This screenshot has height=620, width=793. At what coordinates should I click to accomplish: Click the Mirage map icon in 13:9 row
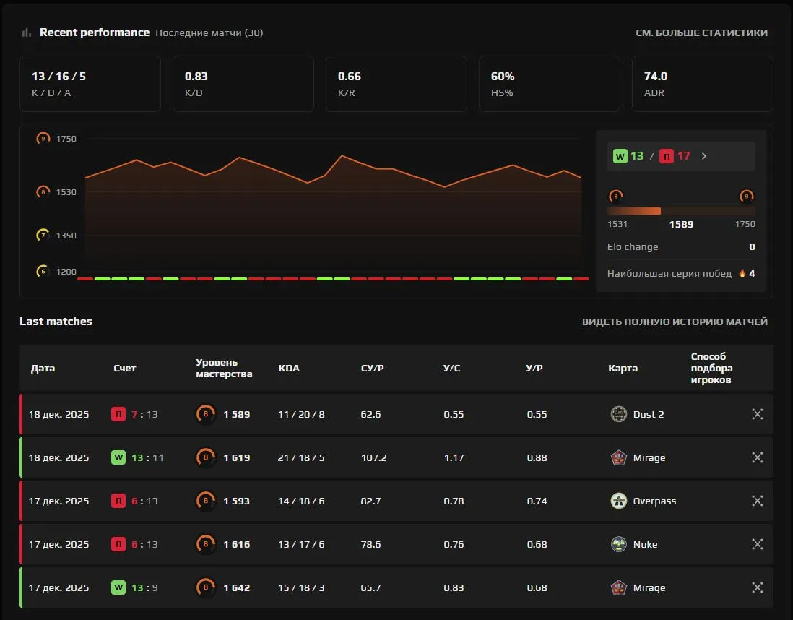point(618,587)
